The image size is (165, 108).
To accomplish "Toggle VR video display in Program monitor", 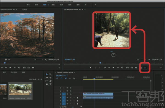I will pyautogui.click(x=145, y=68).
